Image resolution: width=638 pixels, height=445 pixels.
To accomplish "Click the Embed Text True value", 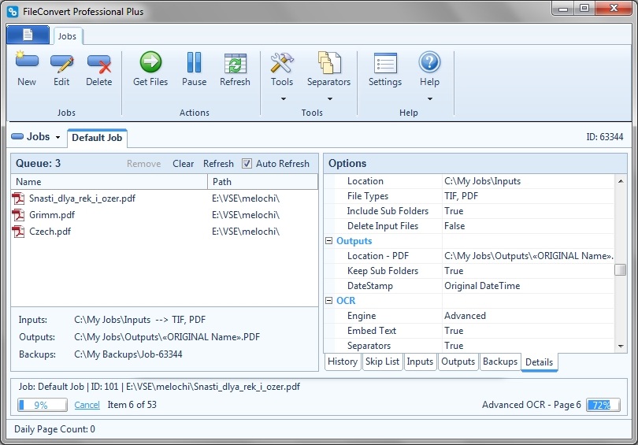I will point(454,331).
